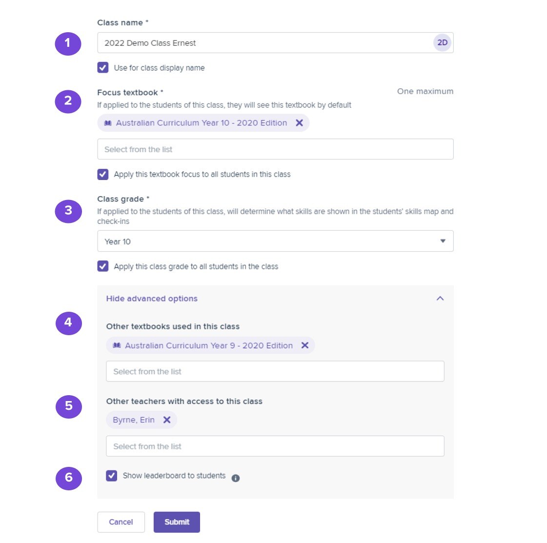The width and height of the screenshot is (547, 543).
Task: Click book icon on Year 10 textbook chip
Action: pos(108,123)
